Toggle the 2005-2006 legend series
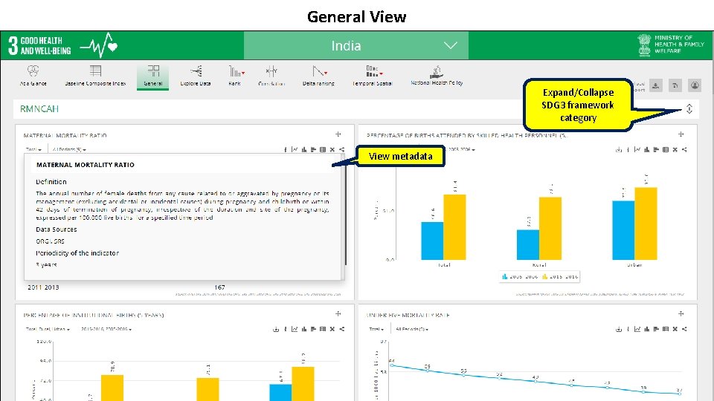Viewport: 714px width, 401px height. [x=520, y=276]
